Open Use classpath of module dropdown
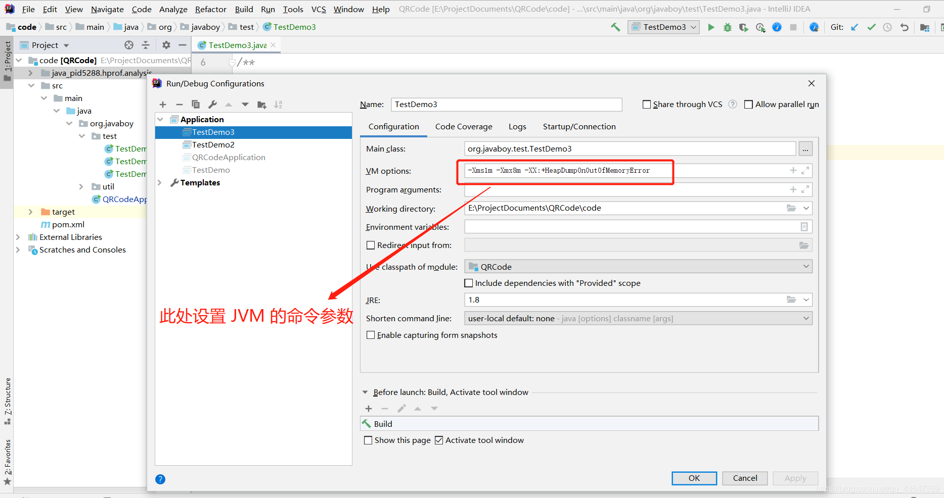 click(x=638, y=267)
